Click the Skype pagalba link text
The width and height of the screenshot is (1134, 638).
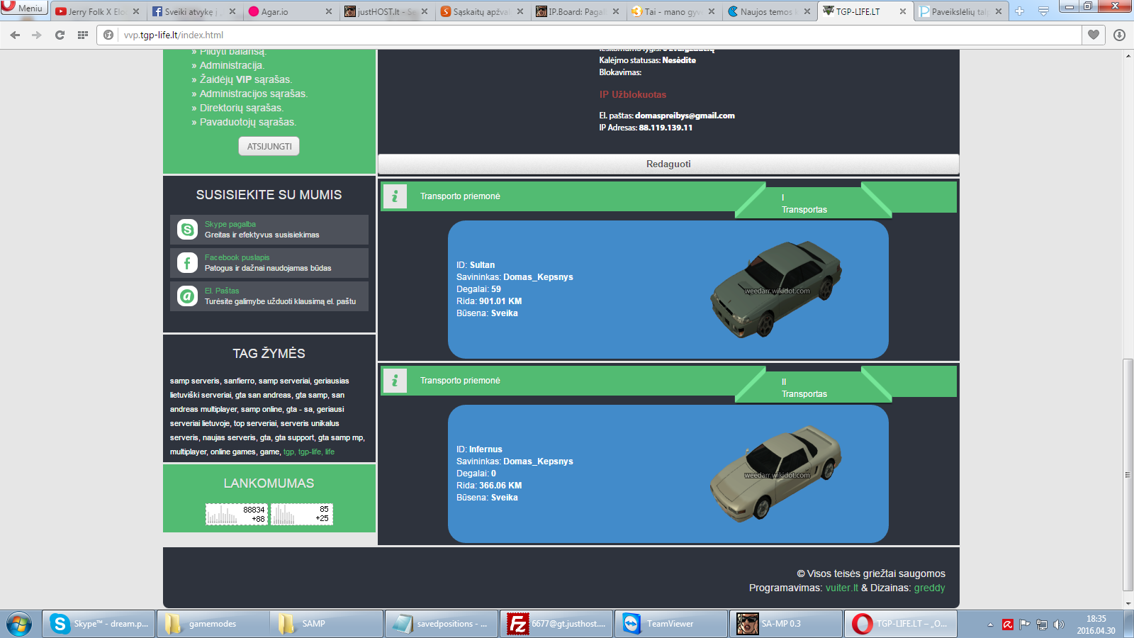click(230, 224)
